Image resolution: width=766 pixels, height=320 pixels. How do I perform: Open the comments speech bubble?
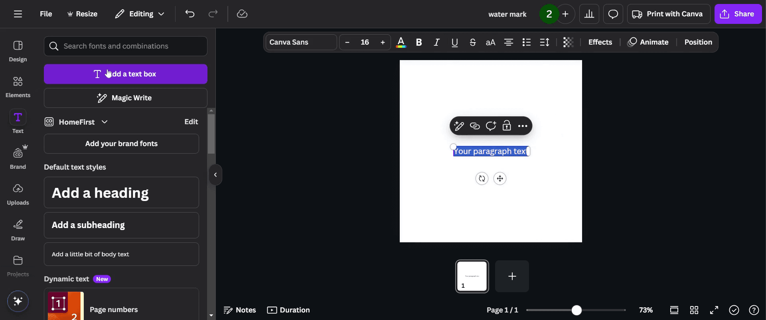tap(613, 14)
